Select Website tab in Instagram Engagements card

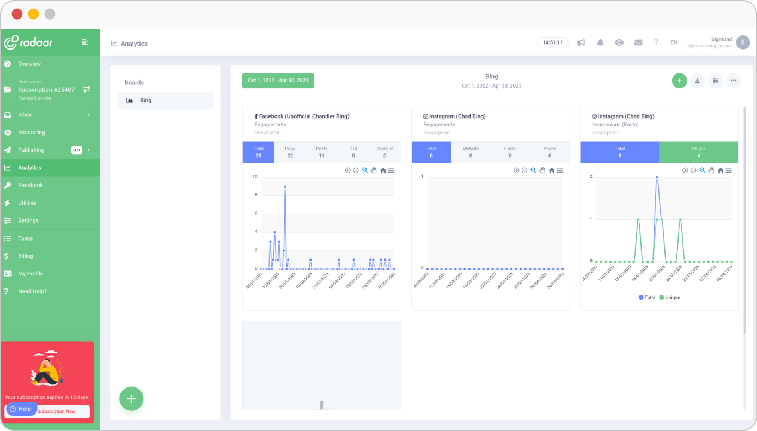click(x=471, y=152)
